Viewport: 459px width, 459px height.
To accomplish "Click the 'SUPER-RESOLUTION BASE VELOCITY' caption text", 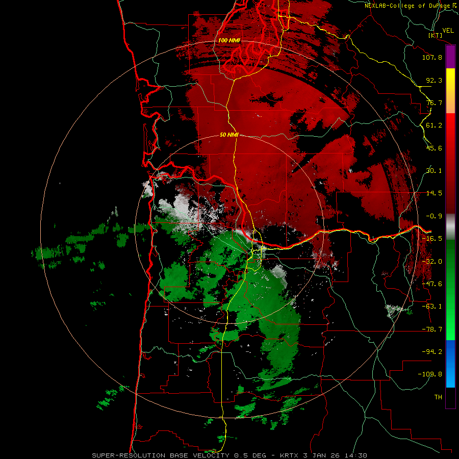I will coord(161,455).
